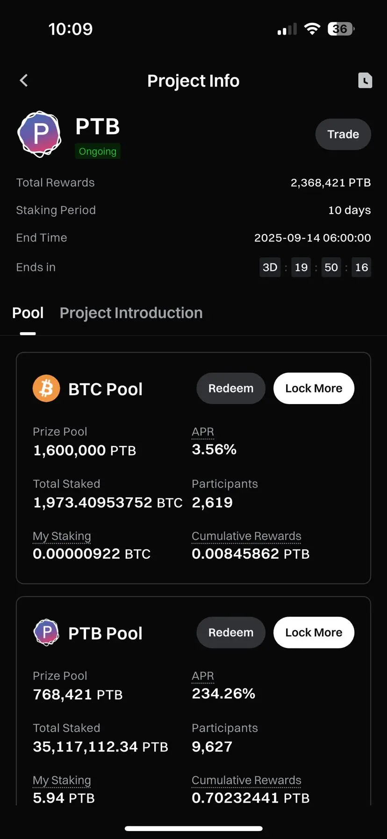Lock More in the PTB Pool
Image resolution: width=387 pixels, height=839 pixels.
[314, 633]
